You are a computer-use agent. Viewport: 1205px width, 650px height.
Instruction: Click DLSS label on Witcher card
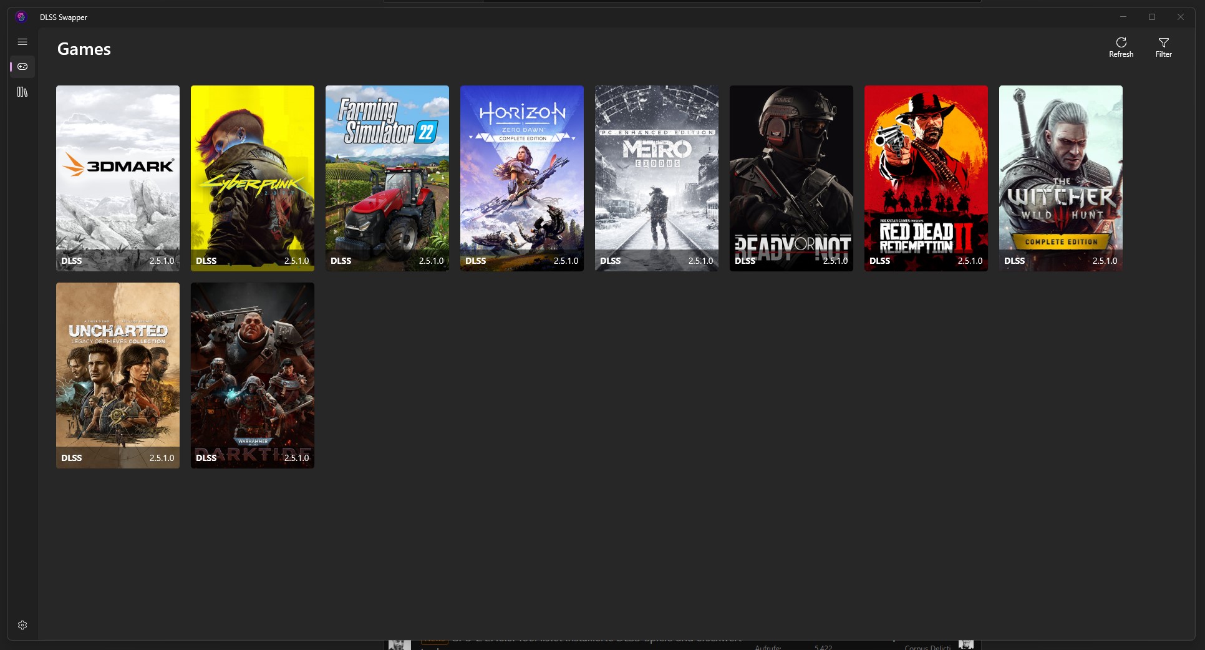(x=1015, y=261)
